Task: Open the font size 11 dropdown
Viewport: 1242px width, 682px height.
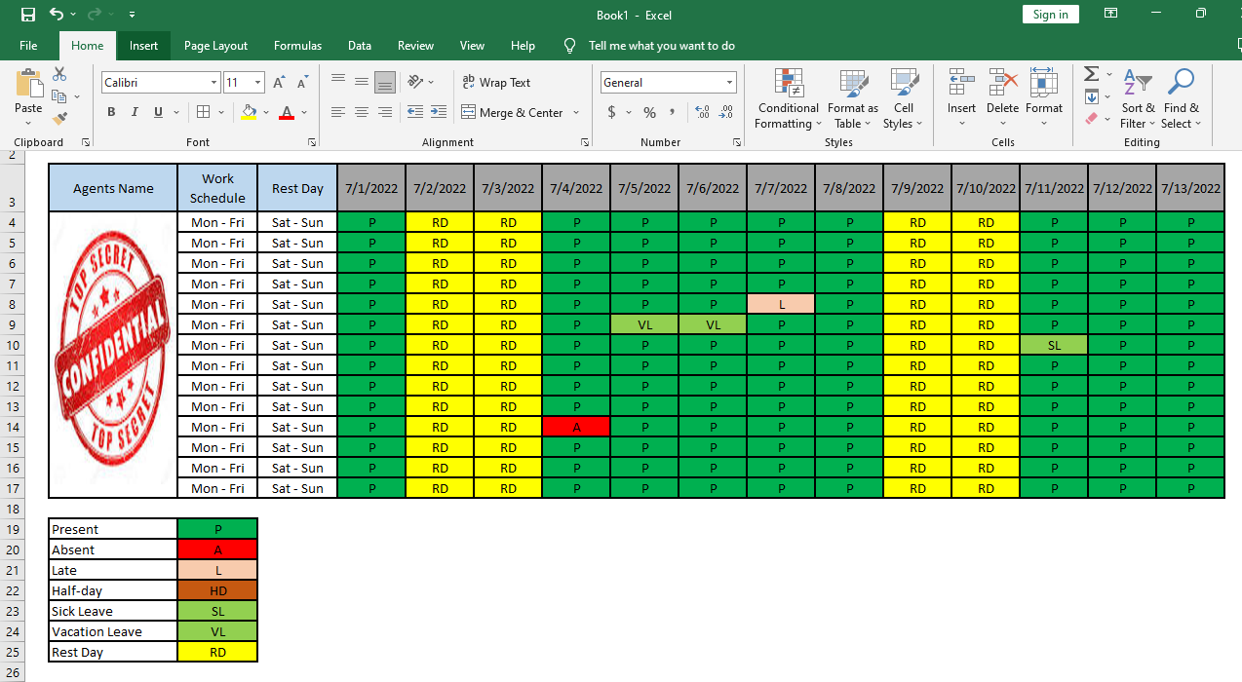Action: (258, 83)
